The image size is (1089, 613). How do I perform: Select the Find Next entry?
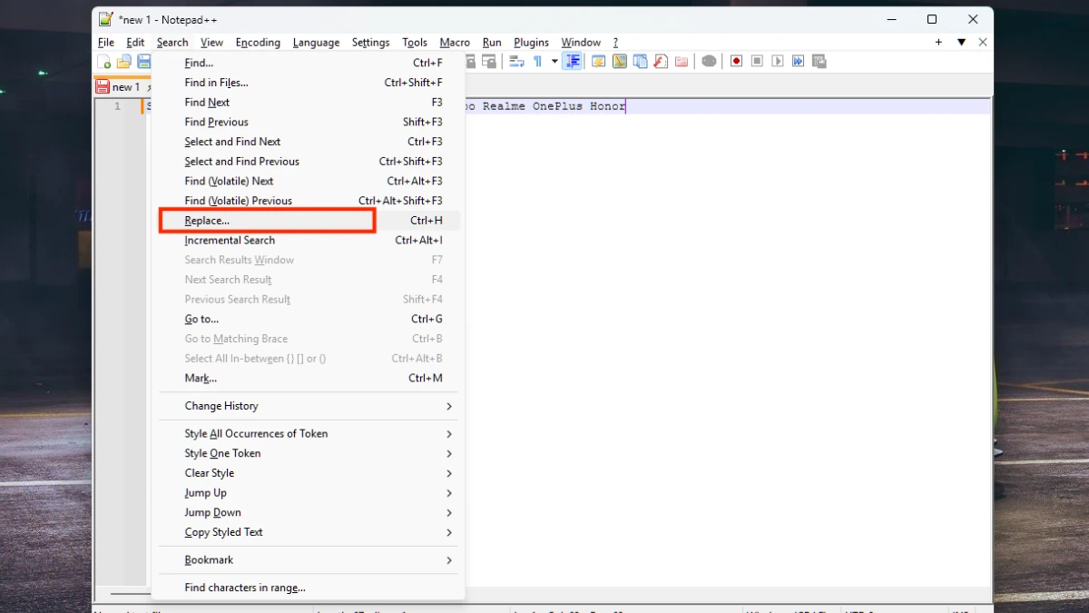pyautogui.click(x=309, y=103)
